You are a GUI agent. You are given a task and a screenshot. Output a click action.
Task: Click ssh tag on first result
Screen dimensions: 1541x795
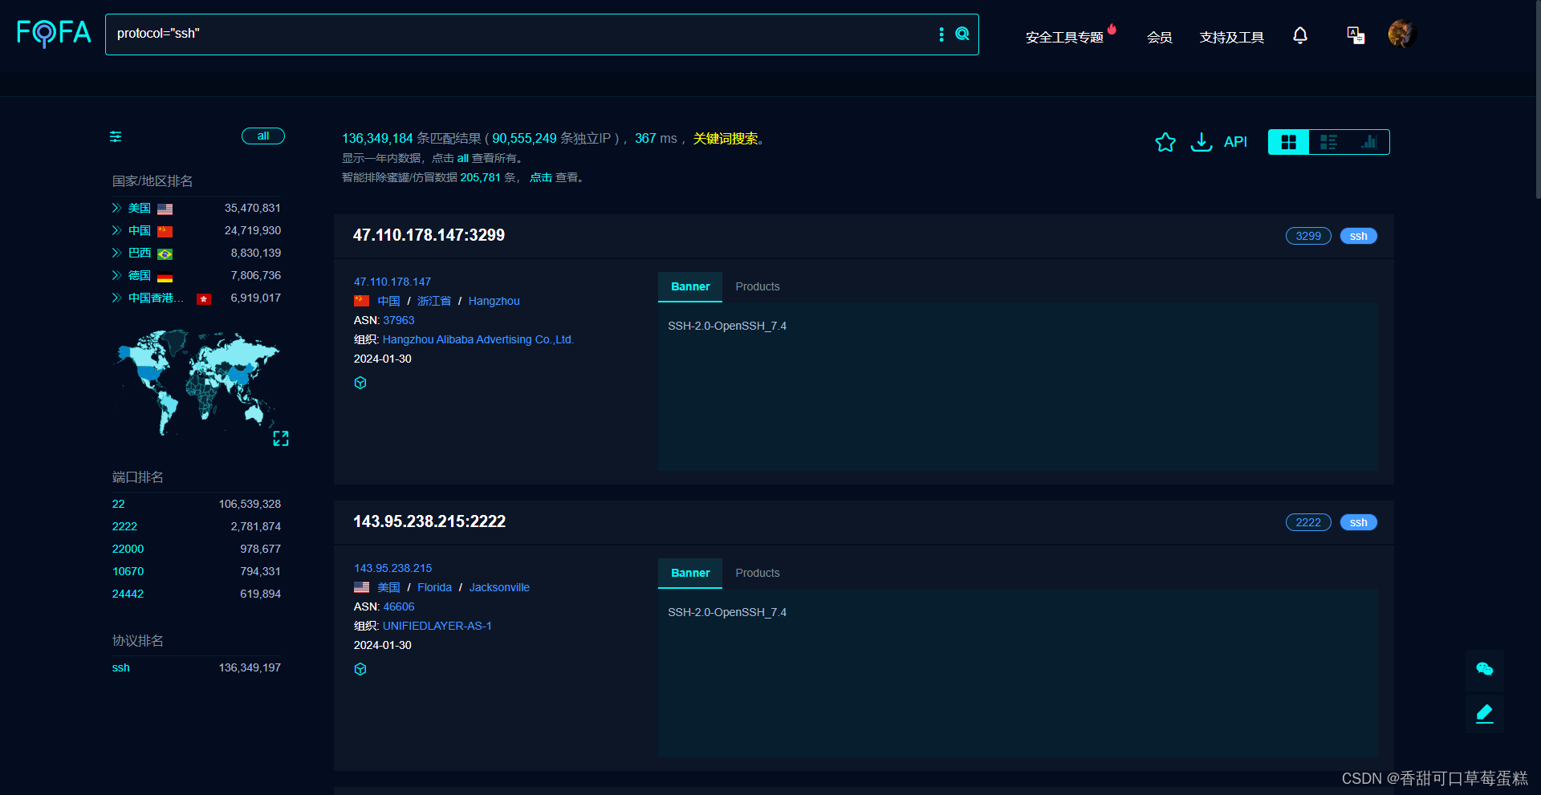1358,236
